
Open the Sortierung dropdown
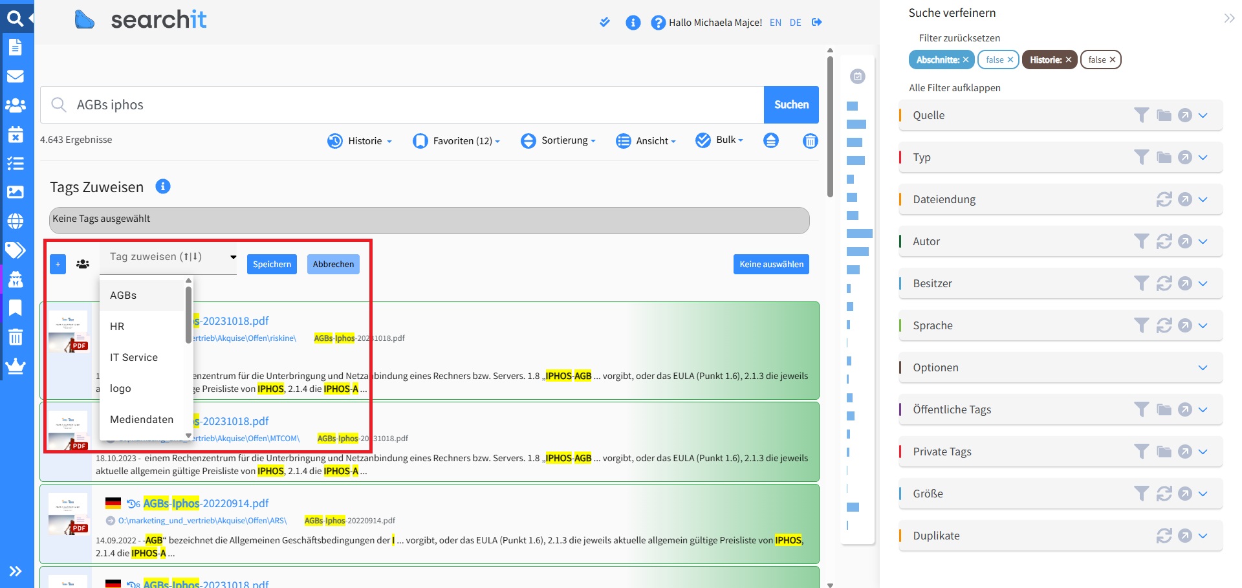point(558,140)
